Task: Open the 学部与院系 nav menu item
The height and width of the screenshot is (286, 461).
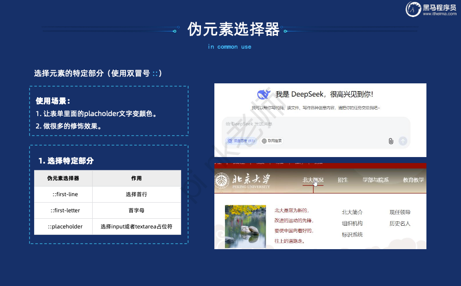Action: [x=375, y=180]
